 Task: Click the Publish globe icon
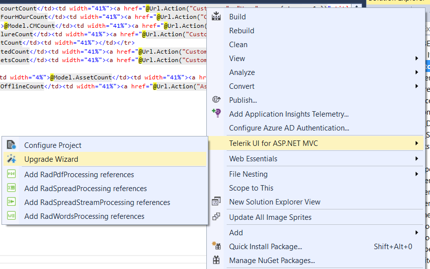pyautogui.click(x=216, y=100)
